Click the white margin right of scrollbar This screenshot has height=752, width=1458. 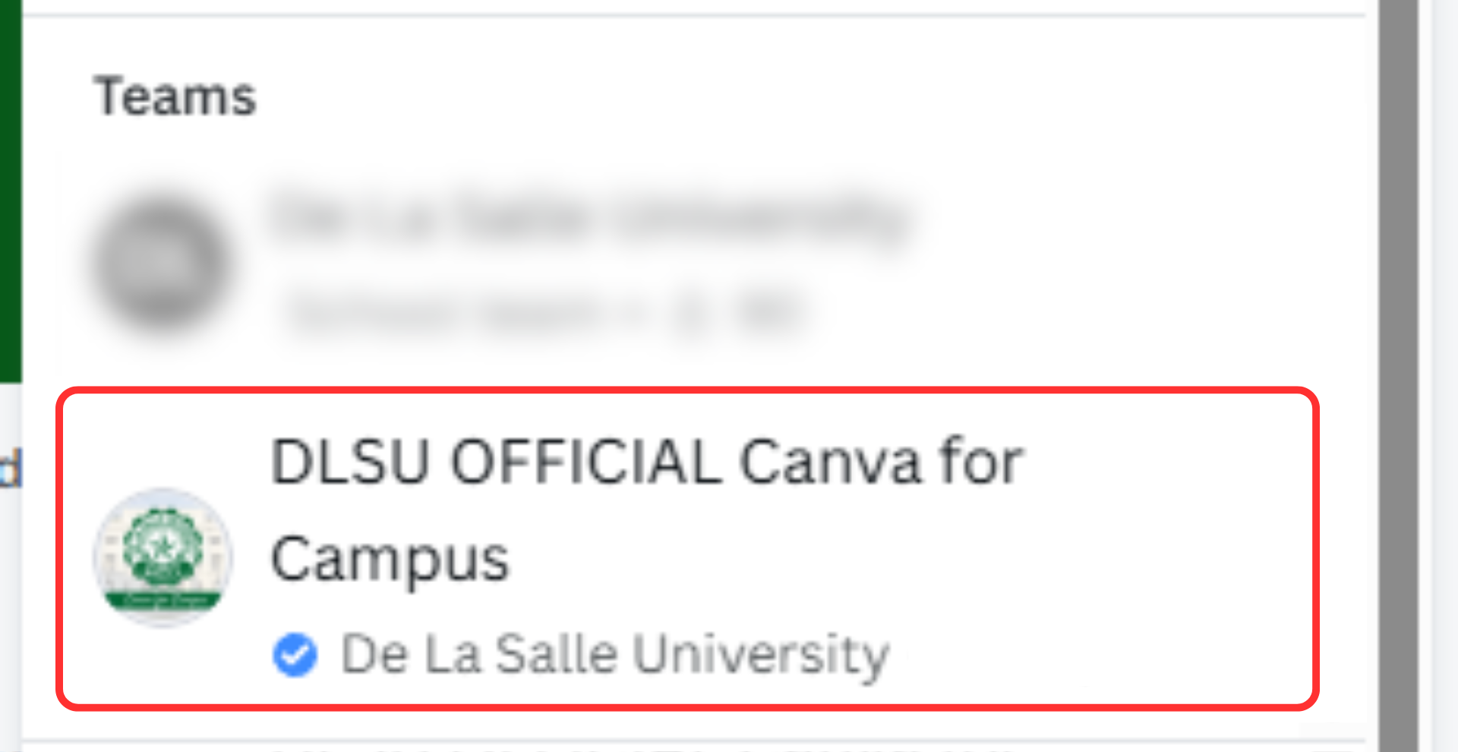[x=1443, y=376]
